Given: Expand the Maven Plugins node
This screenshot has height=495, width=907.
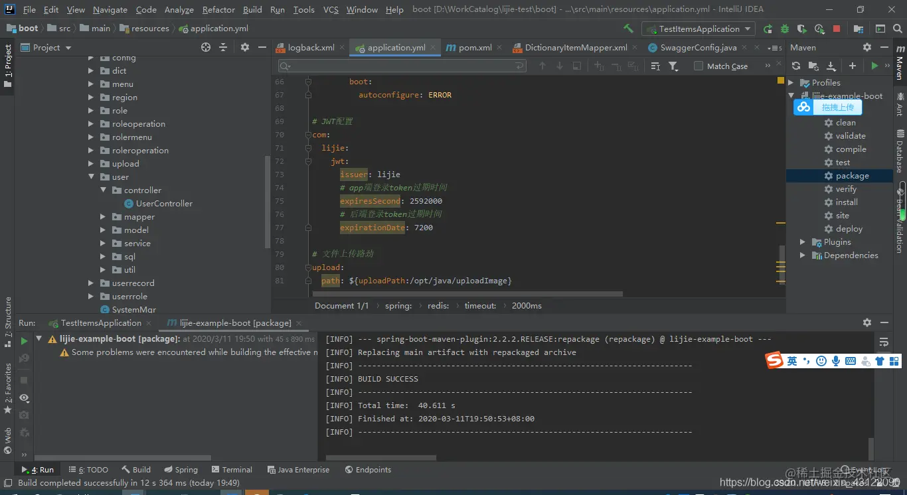Looking at the screenshot, I should click(x=803, y=242).
